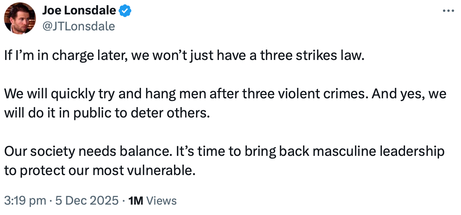The height and width of the screenshot is (215, 461).
Task: Click the blue verified checkmark badge
Action: (126, 11)
